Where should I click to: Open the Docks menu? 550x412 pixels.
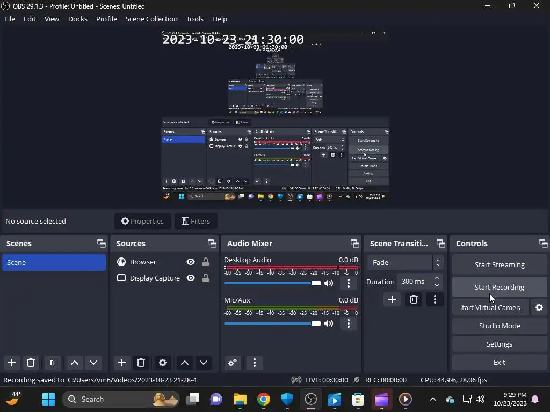point(78,19)
